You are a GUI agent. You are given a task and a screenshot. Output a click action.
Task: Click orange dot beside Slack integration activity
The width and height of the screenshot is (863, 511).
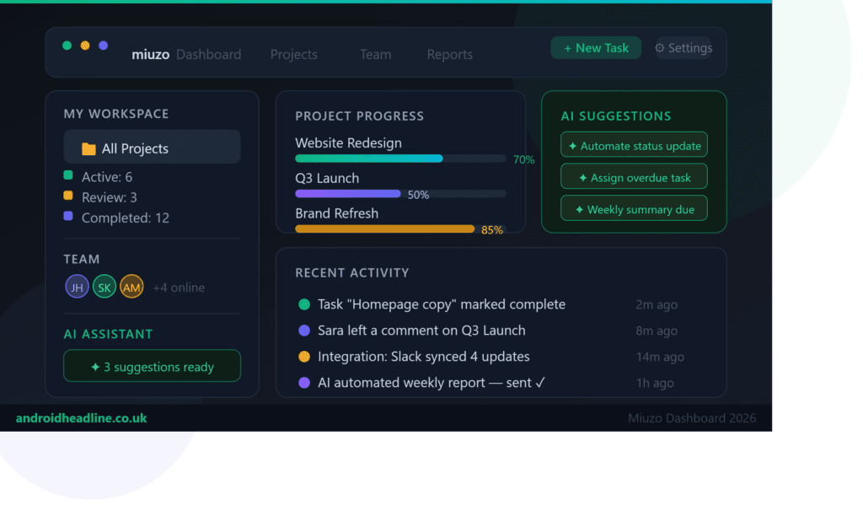click(x=303, y=357)
